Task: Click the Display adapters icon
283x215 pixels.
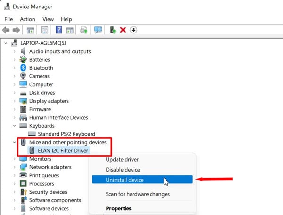Action: 23,101
